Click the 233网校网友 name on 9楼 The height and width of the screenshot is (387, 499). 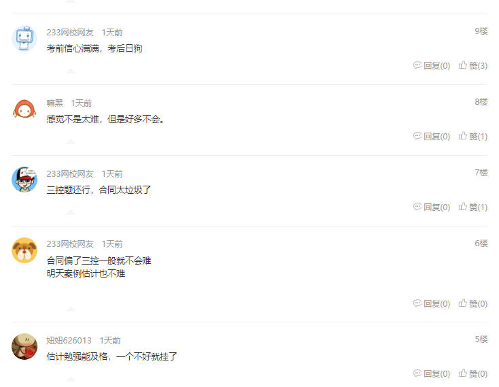(x=70, y=33)
